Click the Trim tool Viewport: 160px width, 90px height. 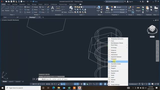click(42, 7)
